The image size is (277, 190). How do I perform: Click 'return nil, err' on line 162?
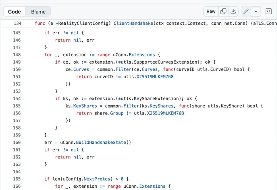coord(75,157)
